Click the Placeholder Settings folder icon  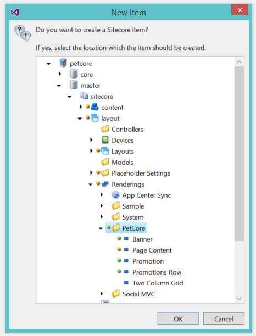click(x=105, y=173)
